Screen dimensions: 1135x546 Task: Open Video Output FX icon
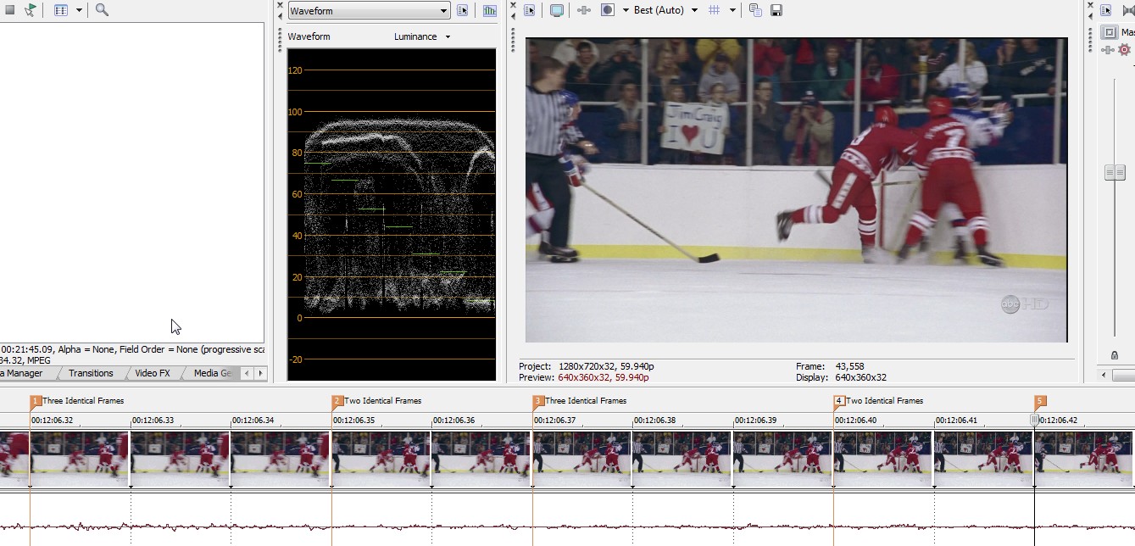584,10
